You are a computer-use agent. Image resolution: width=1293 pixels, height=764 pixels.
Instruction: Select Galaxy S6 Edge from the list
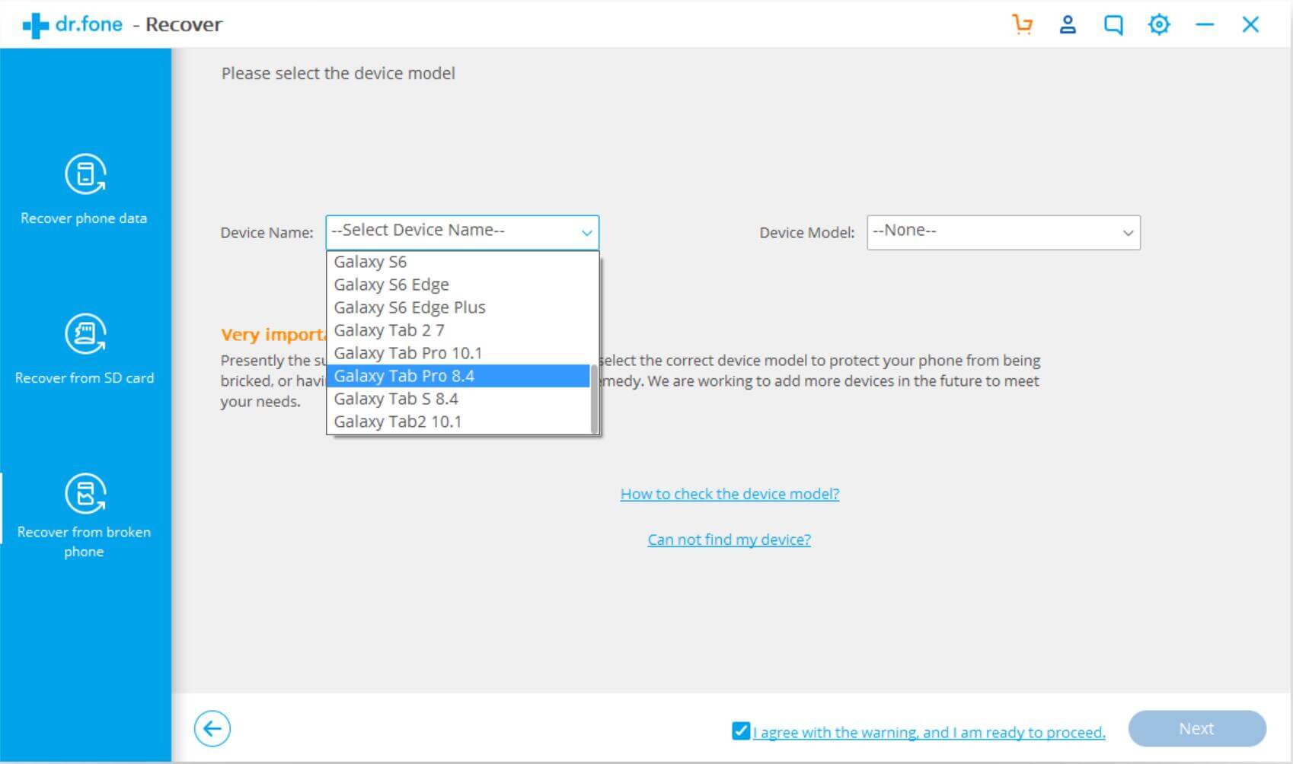tap(458, 285)
